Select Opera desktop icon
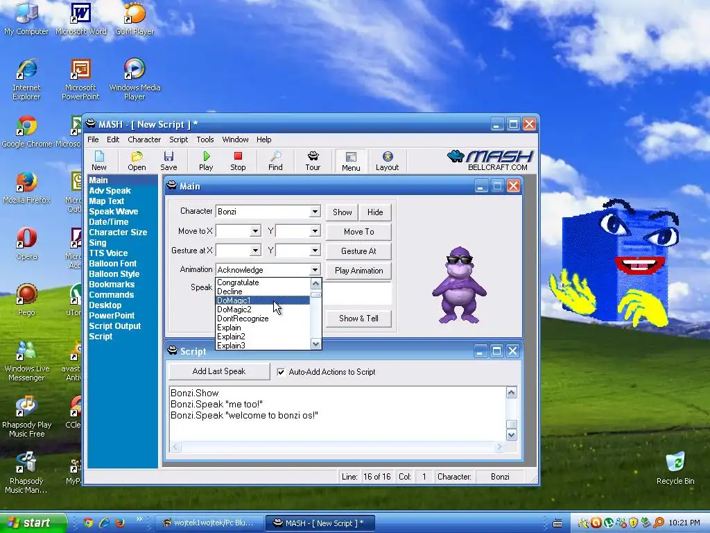Screen dimensions: 710x533 (26, 244)
